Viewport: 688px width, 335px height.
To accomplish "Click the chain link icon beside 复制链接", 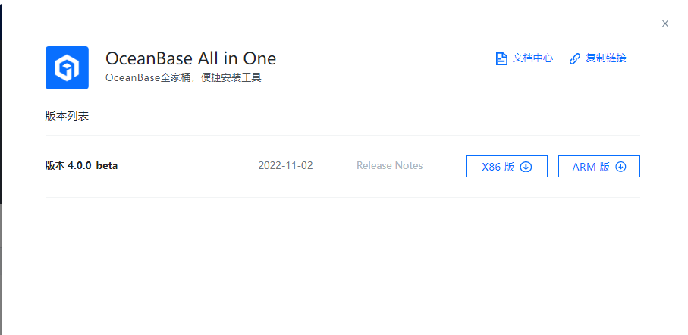I will (575, 58).
